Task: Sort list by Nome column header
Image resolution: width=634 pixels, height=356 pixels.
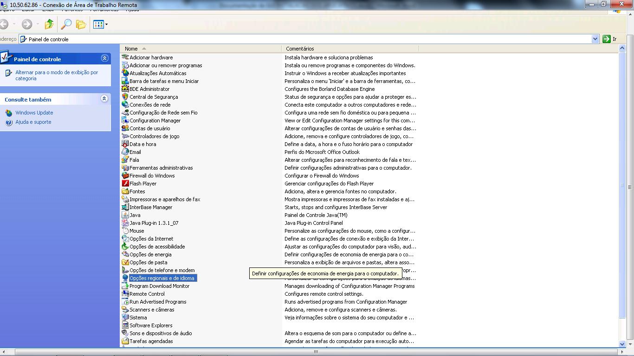Action: (x=131, y=49)
